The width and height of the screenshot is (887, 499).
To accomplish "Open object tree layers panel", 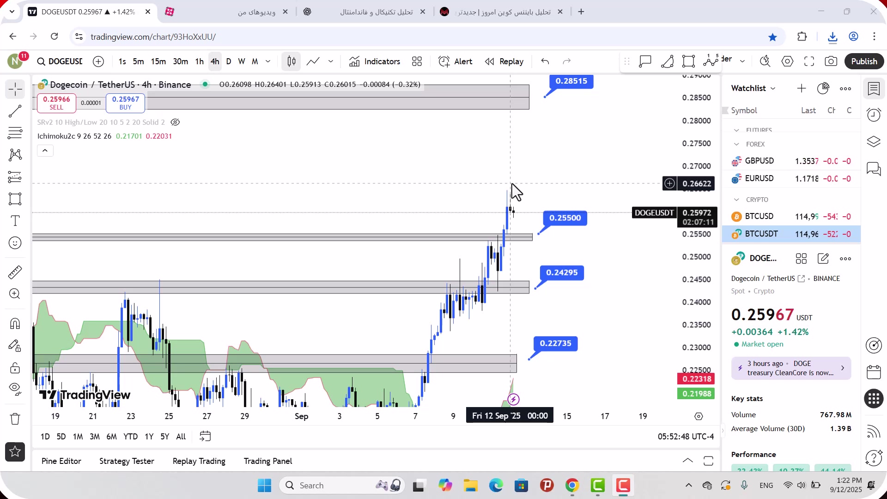I will pos(874,141).
